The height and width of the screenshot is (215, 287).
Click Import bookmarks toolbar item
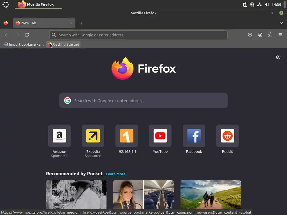pos(24,44)
